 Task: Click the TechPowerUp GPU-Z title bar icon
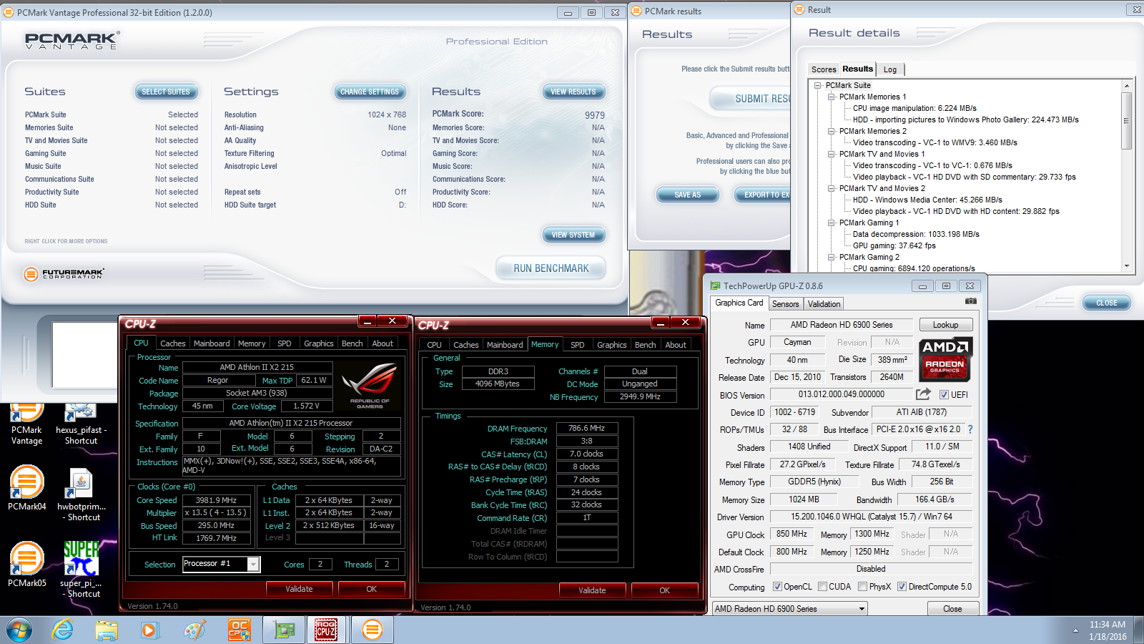(715, 286)
